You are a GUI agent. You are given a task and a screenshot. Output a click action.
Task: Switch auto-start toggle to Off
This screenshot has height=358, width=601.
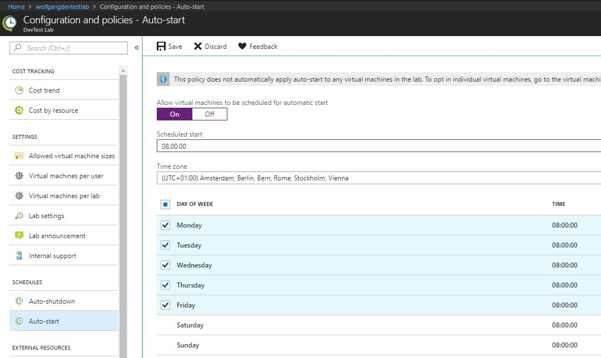coord(210,114)
